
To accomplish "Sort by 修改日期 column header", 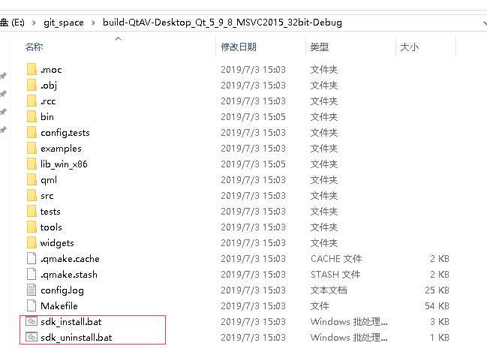I will 239,47.
